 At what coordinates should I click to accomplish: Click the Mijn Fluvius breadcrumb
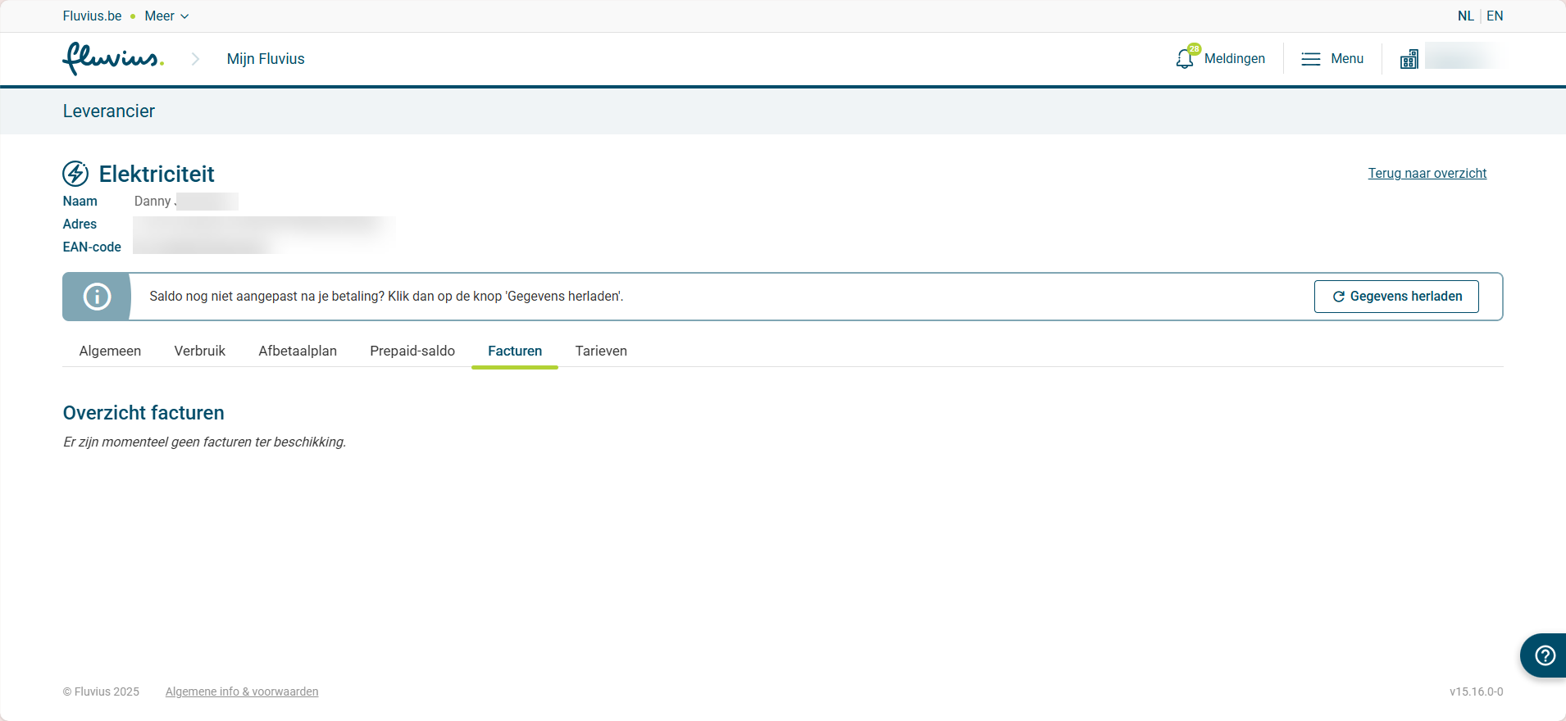(266, 59)
